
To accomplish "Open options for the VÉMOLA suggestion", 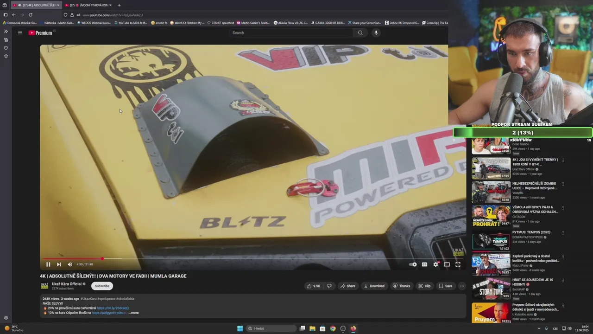I will (563, 208).
